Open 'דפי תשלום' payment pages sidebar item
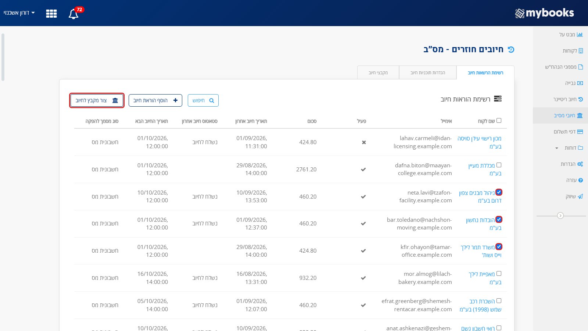The width and height of the screenshot is (588, 331). tap(568, 132)
